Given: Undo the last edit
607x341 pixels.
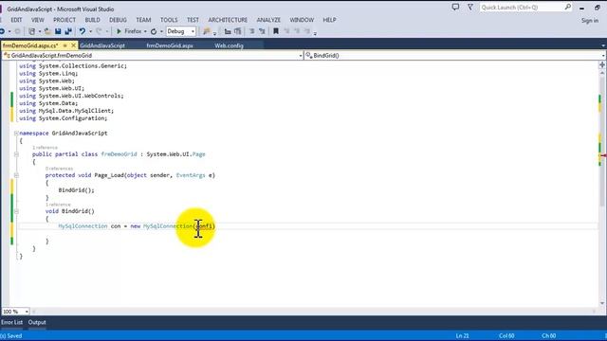Looking at the screenshot, I should tap(83, 31).
